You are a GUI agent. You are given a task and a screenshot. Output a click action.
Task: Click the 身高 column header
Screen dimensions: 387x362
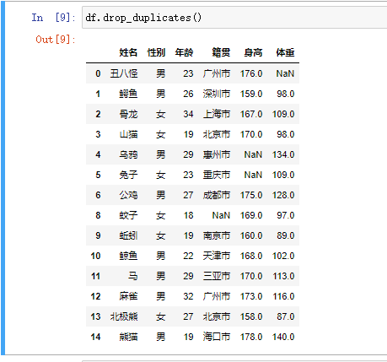point(253,52)
